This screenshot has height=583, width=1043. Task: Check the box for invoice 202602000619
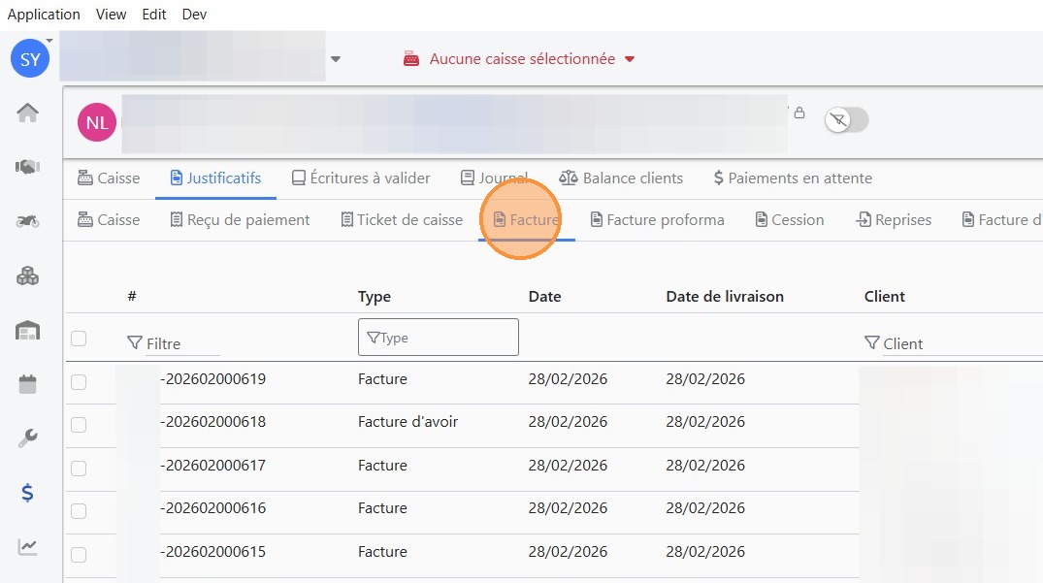click(x=79, y=381)
